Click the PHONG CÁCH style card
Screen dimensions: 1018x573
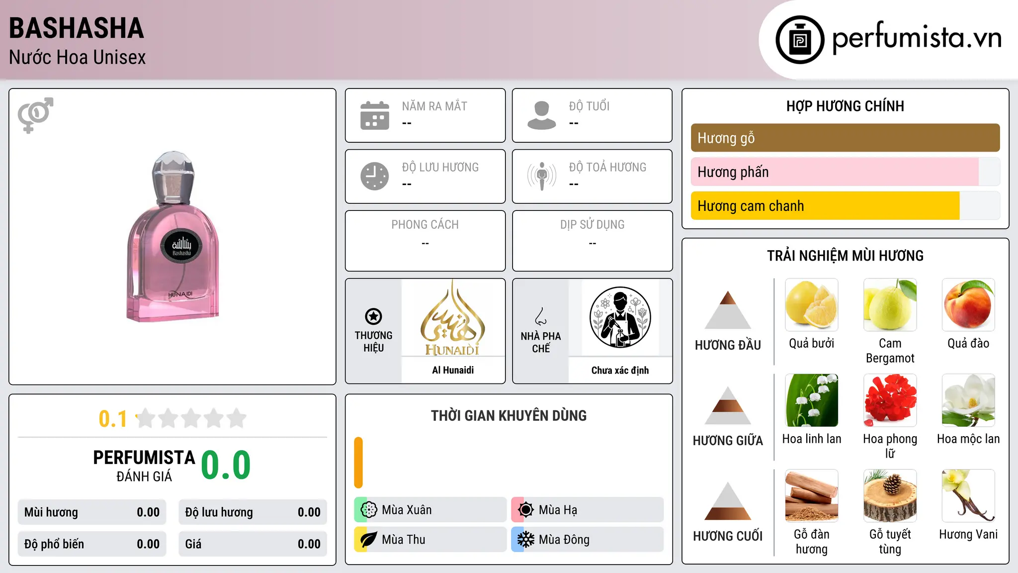coord(425,241)
